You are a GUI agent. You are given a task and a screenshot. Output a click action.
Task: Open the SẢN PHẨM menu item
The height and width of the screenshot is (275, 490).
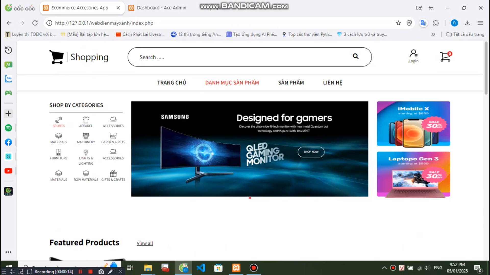291,83
